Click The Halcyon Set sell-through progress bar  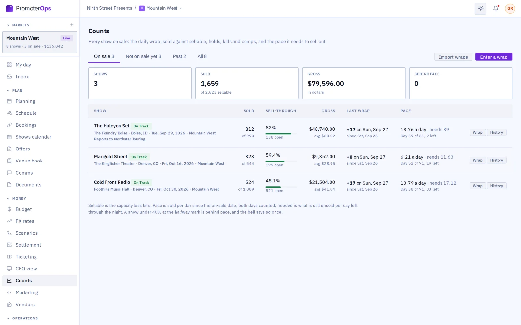tap(281, 134)
